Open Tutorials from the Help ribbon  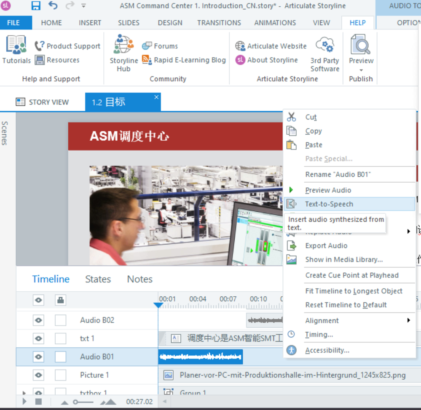16,50
